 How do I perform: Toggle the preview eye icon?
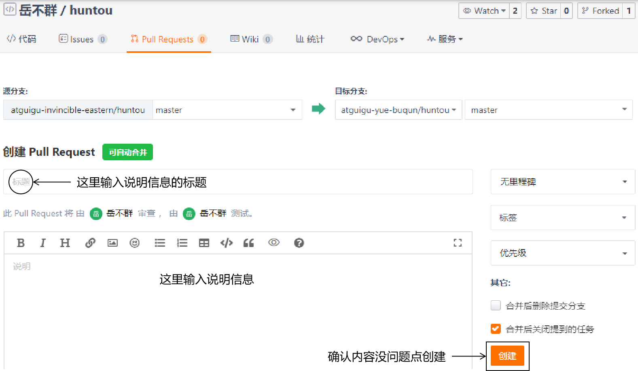click(274, 243)
